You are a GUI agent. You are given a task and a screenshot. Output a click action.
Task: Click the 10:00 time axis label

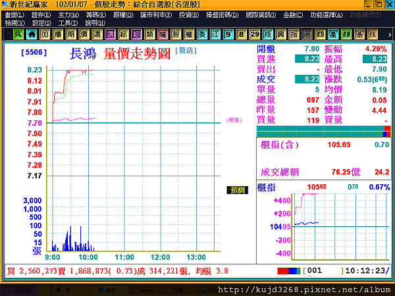88,257
